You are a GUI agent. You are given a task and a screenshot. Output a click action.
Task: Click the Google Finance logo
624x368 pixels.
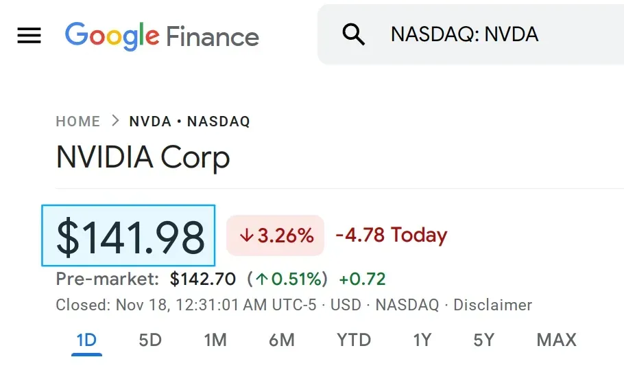click(x=162, y=36)
